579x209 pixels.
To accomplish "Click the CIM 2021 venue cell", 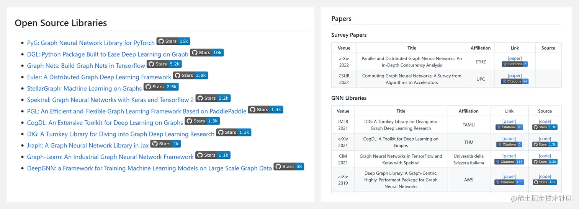I will (x=343, y=159).
